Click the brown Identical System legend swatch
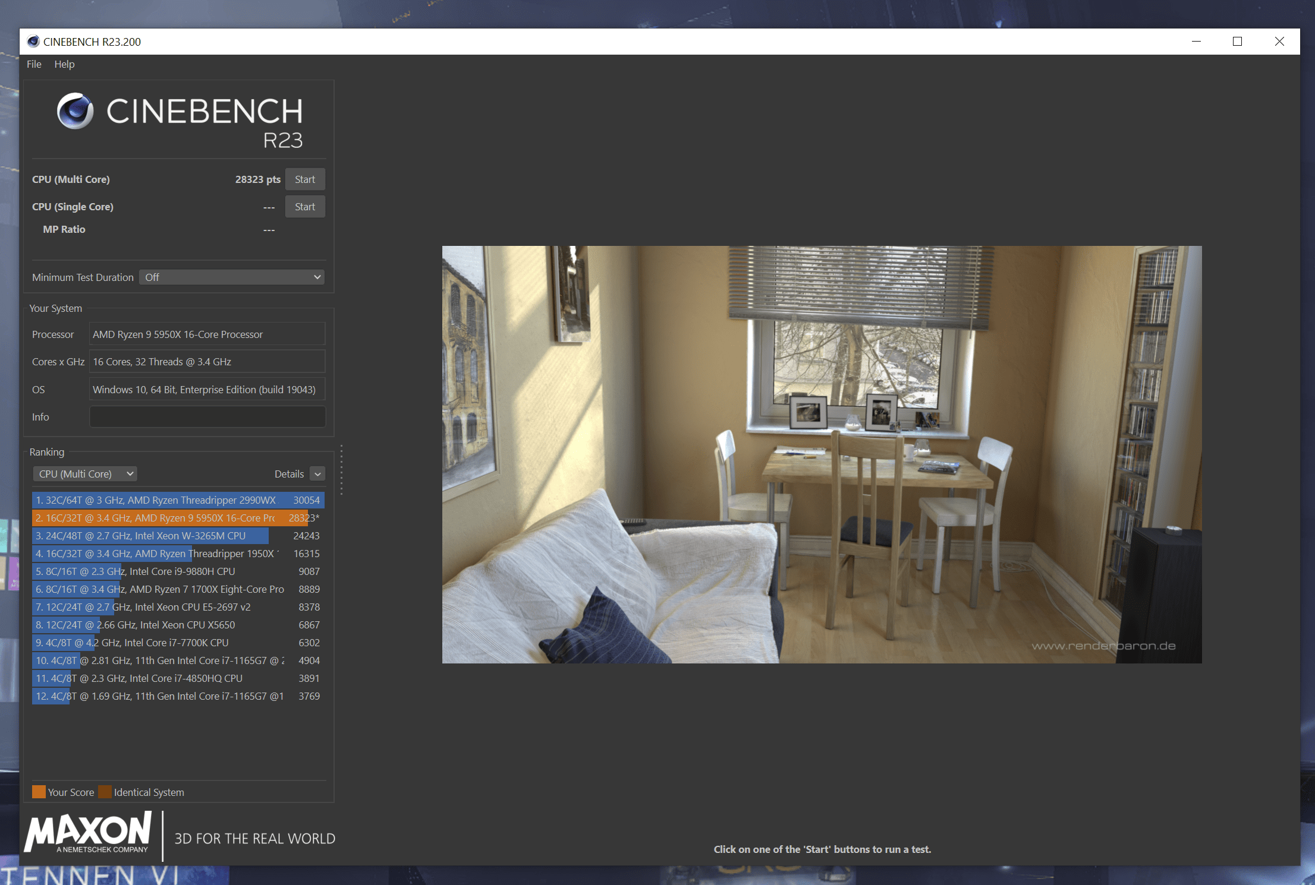1315x885 pixels. pyautogui.click(x=105, y=792)
